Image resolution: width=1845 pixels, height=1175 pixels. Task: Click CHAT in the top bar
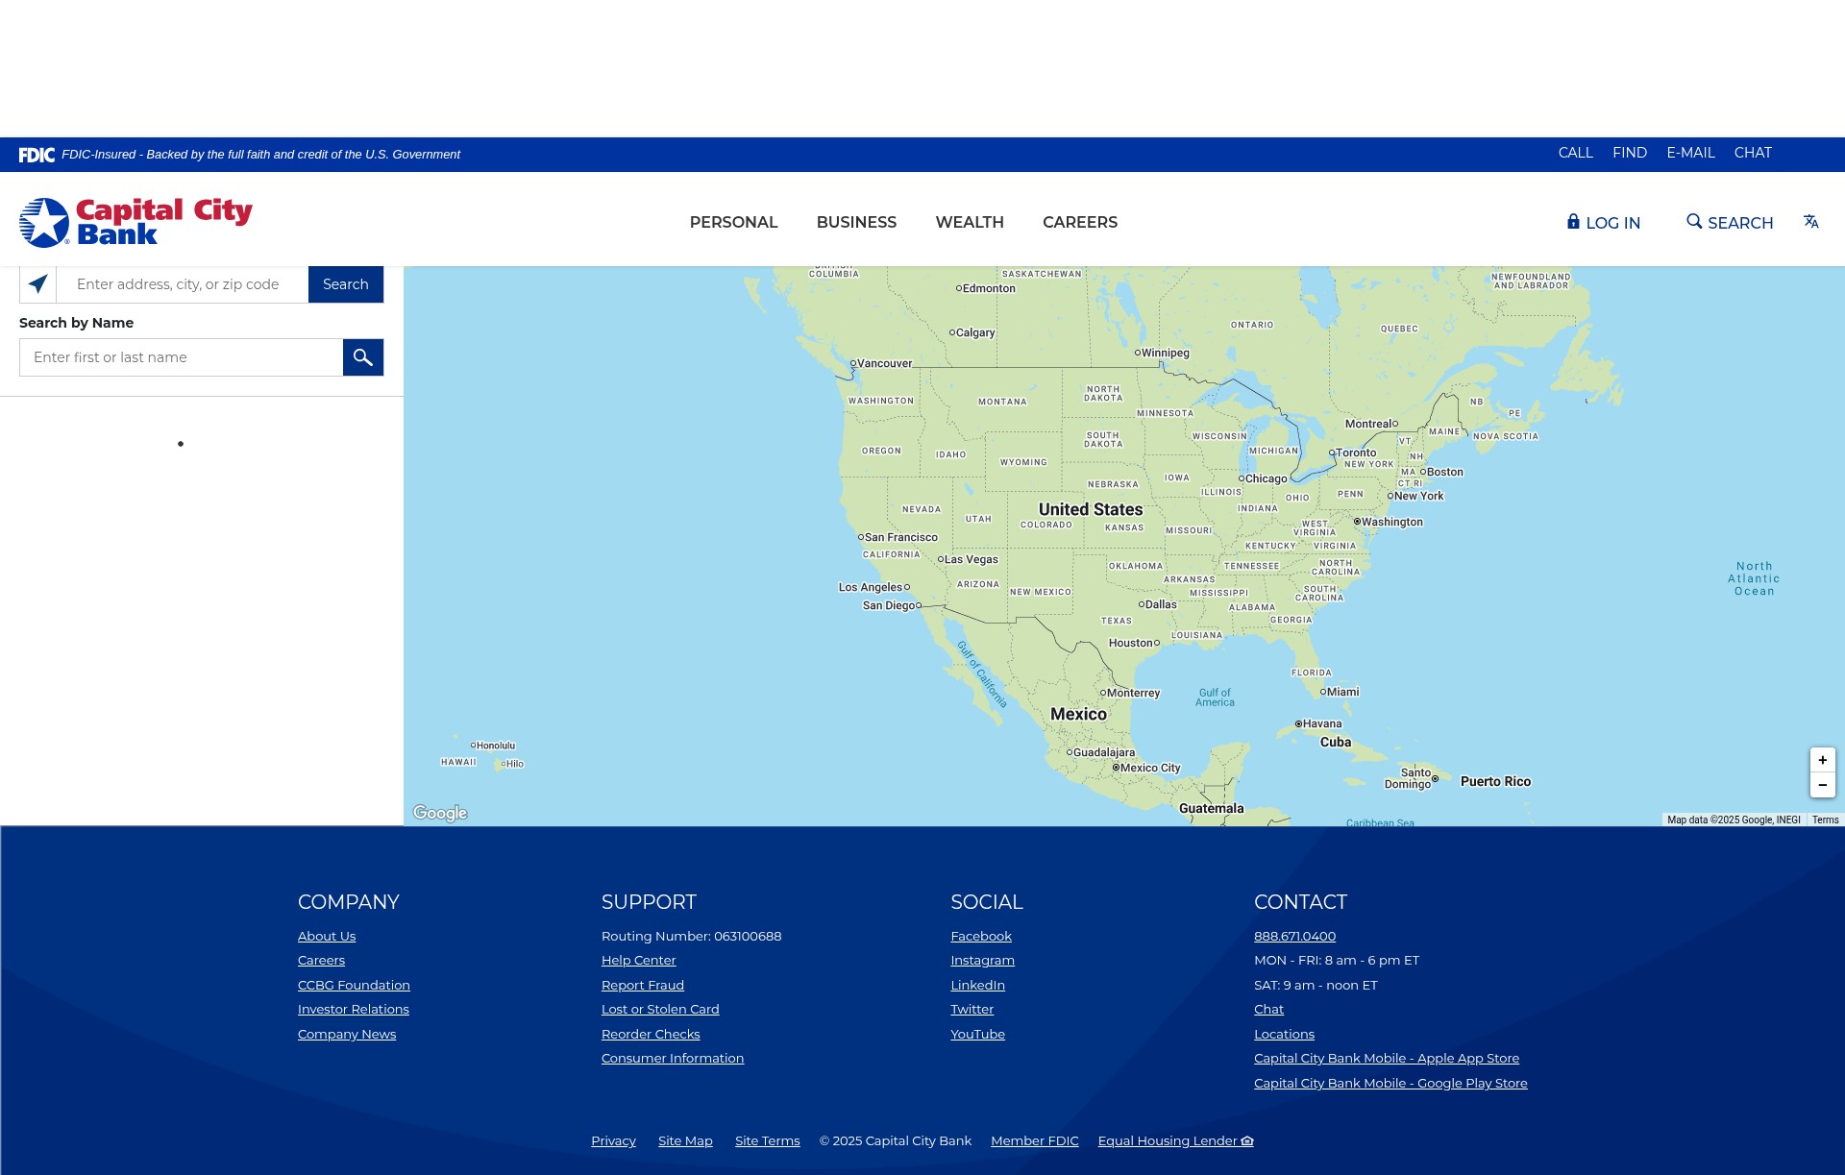point(1753,153)
